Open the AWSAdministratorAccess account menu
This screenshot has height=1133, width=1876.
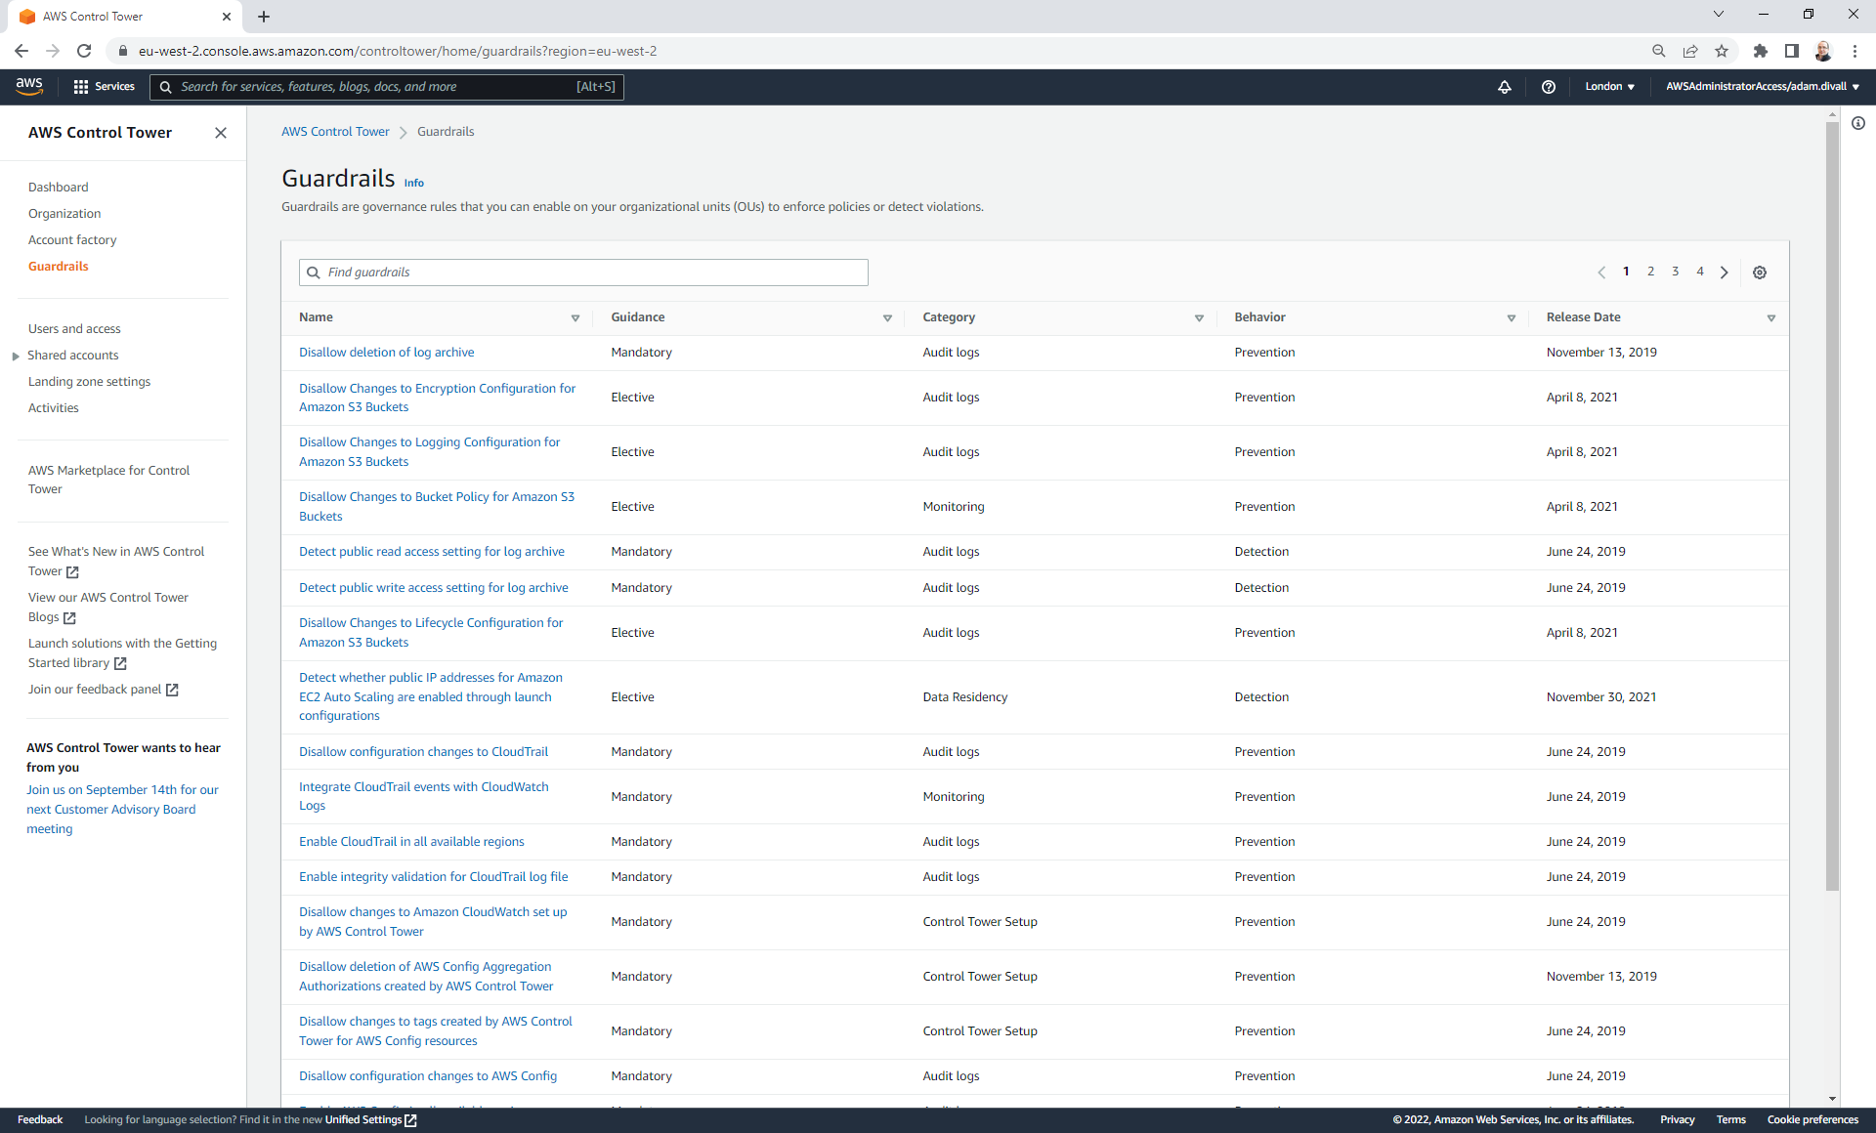point(1764,87)
